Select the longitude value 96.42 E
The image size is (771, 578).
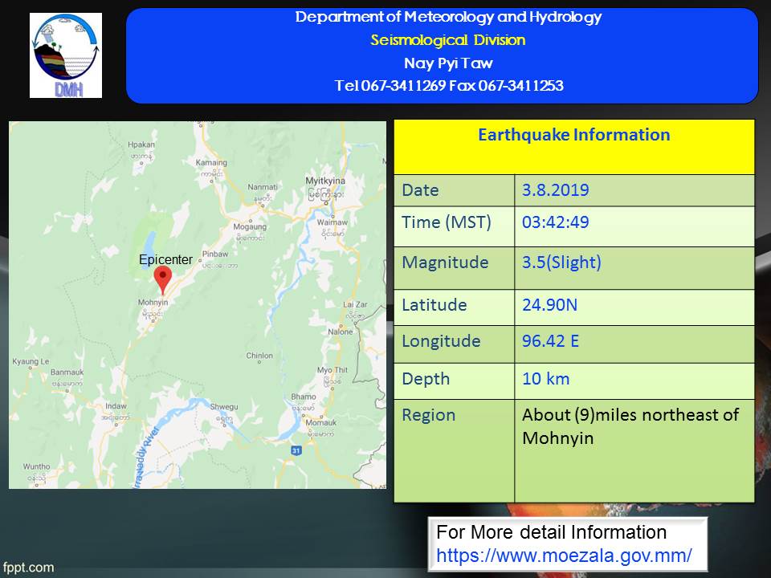coord(550,341)
